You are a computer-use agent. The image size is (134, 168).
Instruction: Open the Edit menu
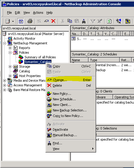click(17, 13)
